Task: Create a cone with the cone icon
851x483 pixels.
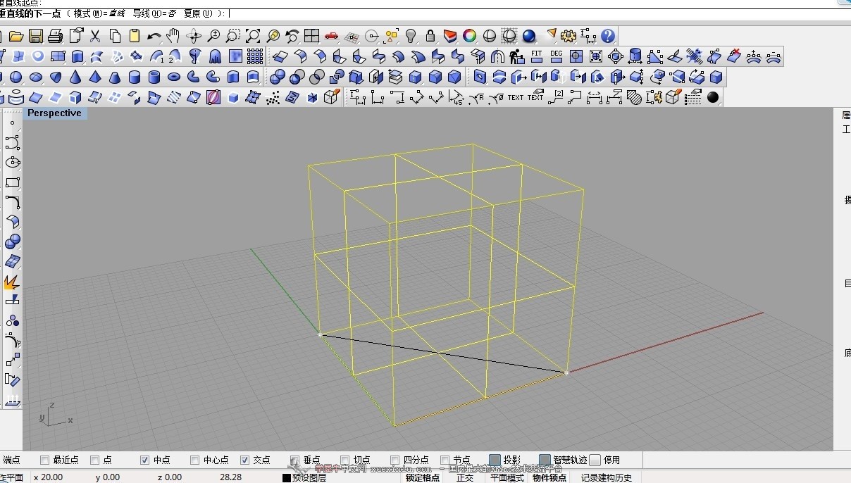Action: (75, 77)
